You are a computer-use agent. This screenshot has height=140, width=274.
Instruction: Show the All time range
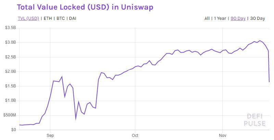tap(207, 18)
